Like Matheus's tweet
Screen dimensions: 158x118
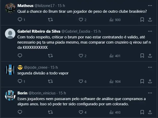[81, 20]
